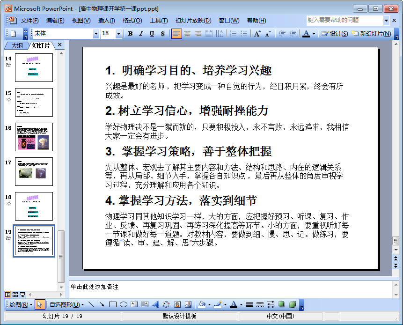This screenshot has height=325, width=403.
Task: Toggle Italic formatting
Action: point(141,34)
